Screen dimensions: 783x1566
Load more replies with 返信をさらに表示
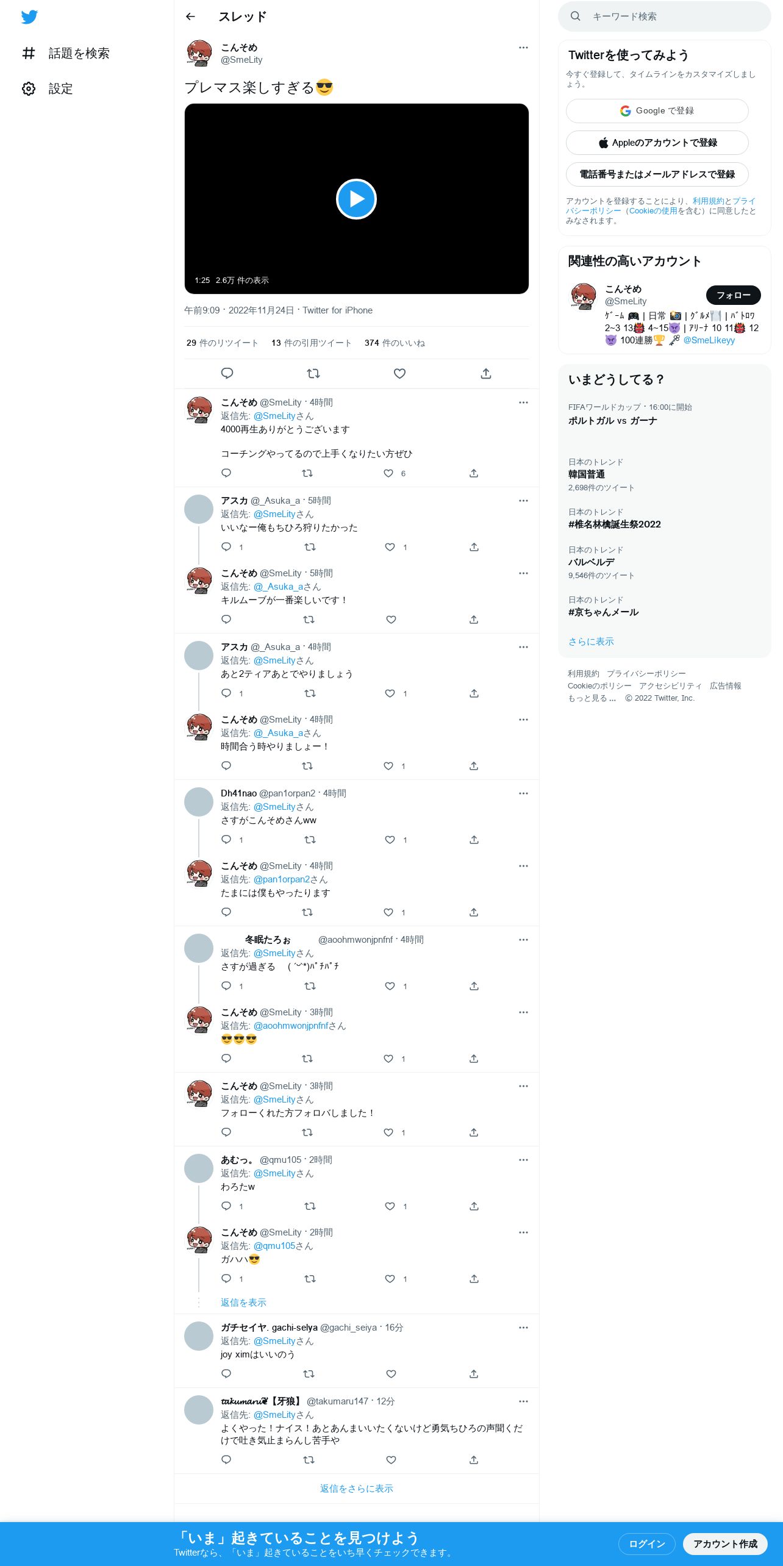[357, 1489]
